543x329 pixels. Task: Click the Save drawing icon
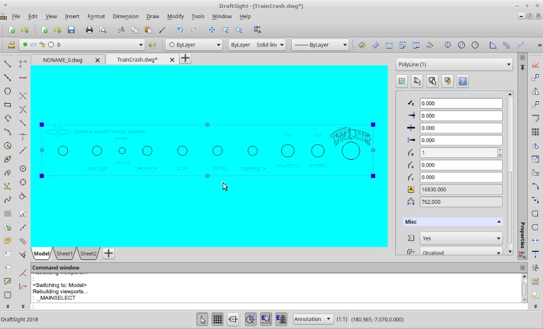(x=71, y=30)
